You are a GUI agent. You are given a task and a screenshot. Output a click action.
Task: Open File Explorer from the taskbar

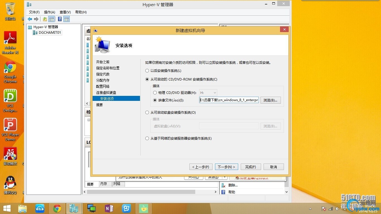[x=23, y=208]
